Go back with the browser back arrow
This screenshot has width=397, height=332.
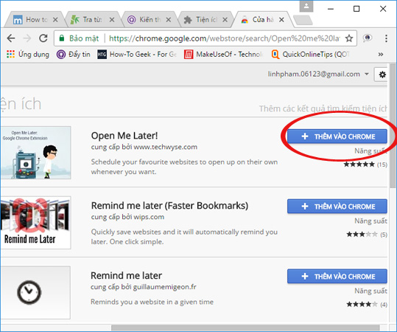pyautogui.click(x=11, y=38)
